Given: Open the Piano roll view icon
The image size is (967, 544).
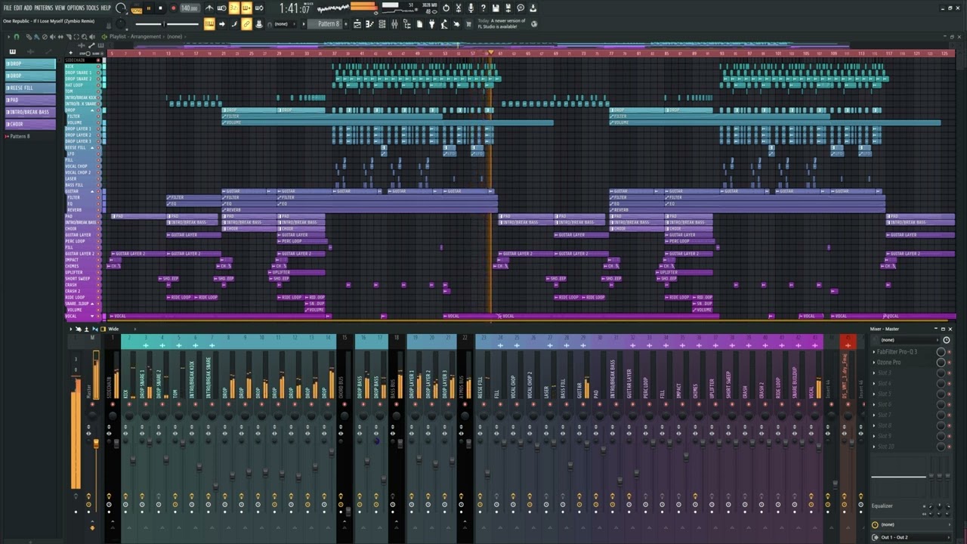Looking at the screenshot, I should (370, 24).
